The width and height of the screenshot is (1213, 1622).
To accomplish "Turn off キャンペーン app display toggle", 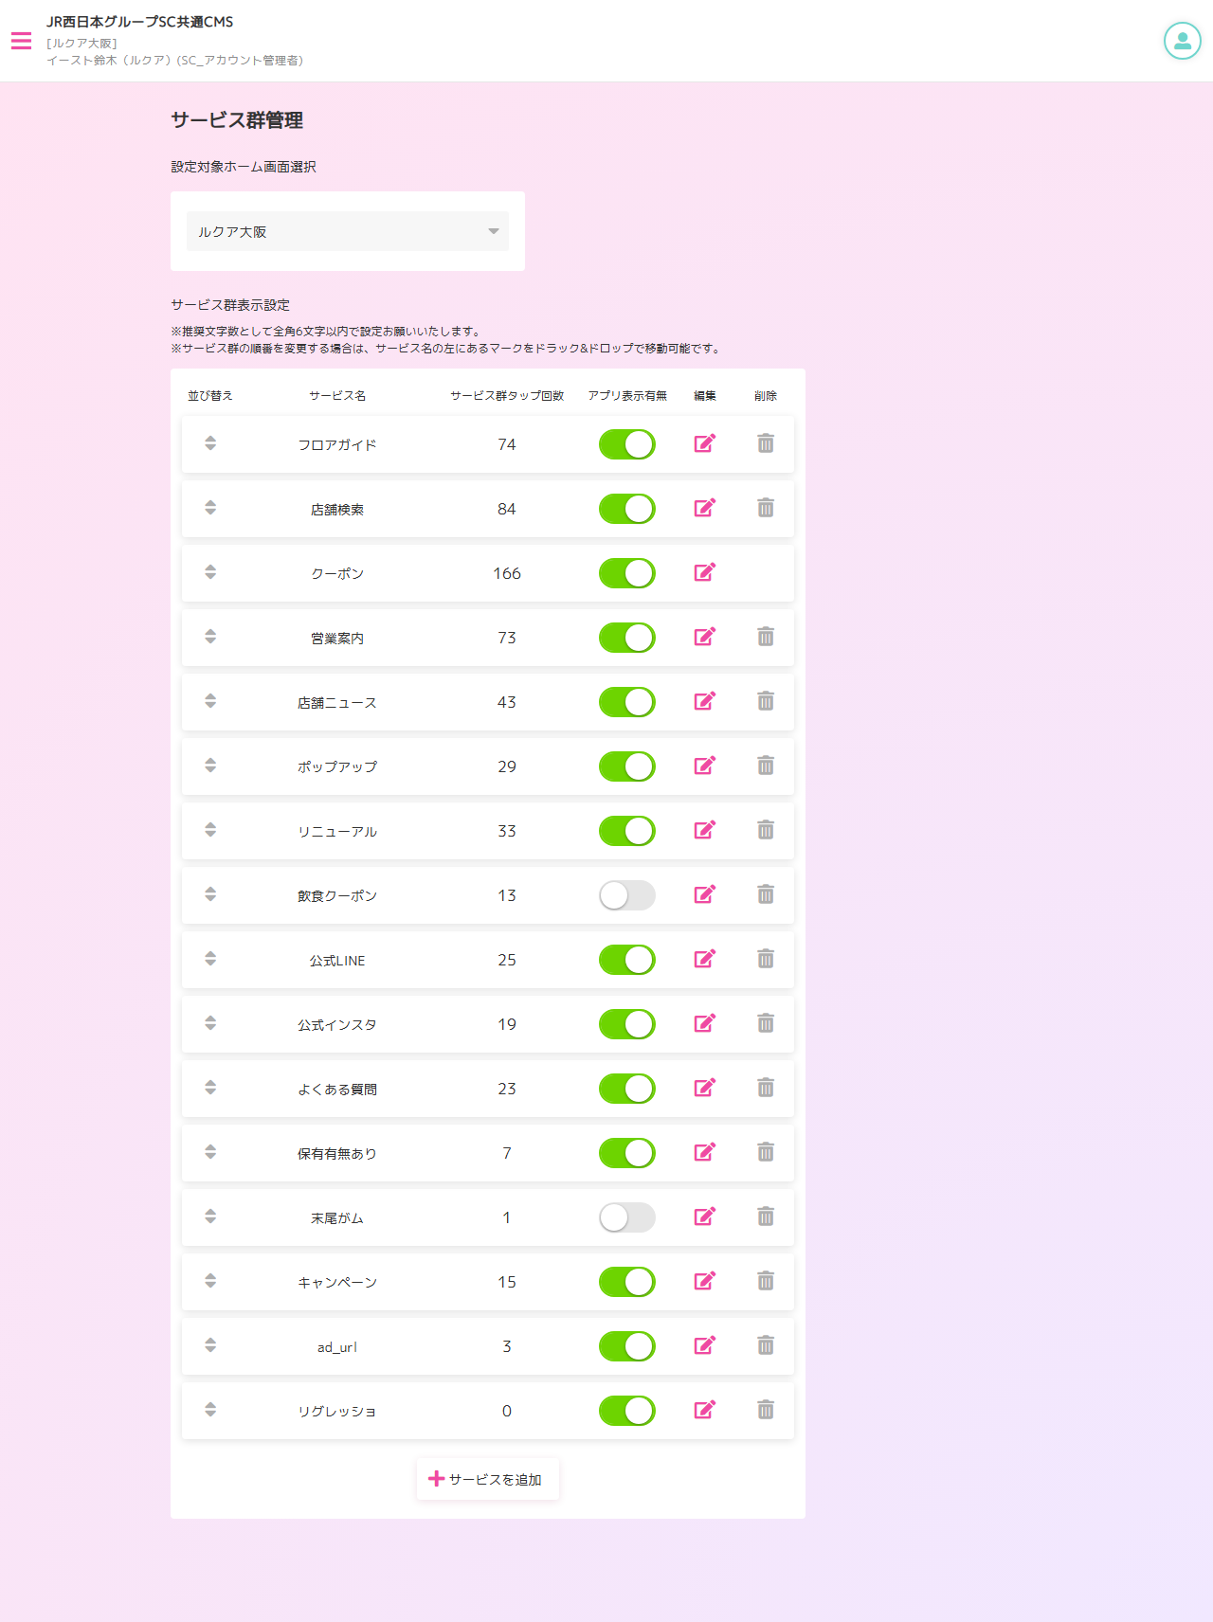I will click(x=626, y=1282).
